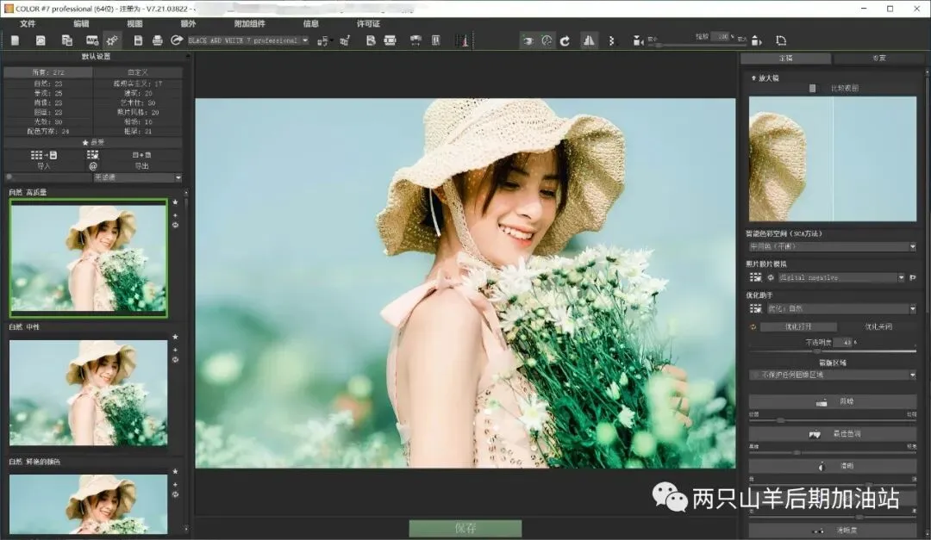Adjust the opacity slider below optimization buttons
This screenshot has height=540, width=931.
(x=832, y=351)
